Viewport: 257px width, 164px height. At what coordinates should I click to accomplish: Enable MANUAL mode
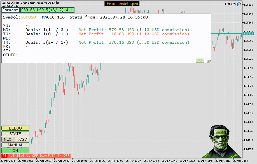[15, 145]
